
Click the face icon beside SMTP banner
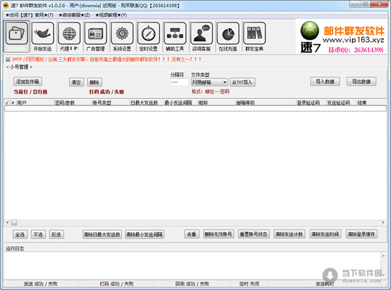pyautogui.click(x=8, y=59)
